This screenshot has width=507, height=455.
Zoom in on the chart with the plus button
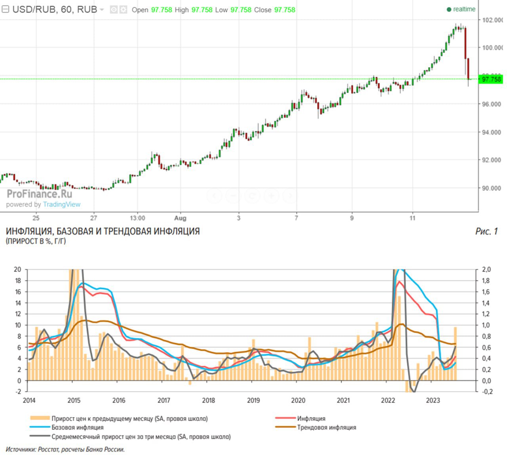[x=271, y=196]
